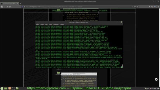Close the Linux Mint article tab

[17, 4]
